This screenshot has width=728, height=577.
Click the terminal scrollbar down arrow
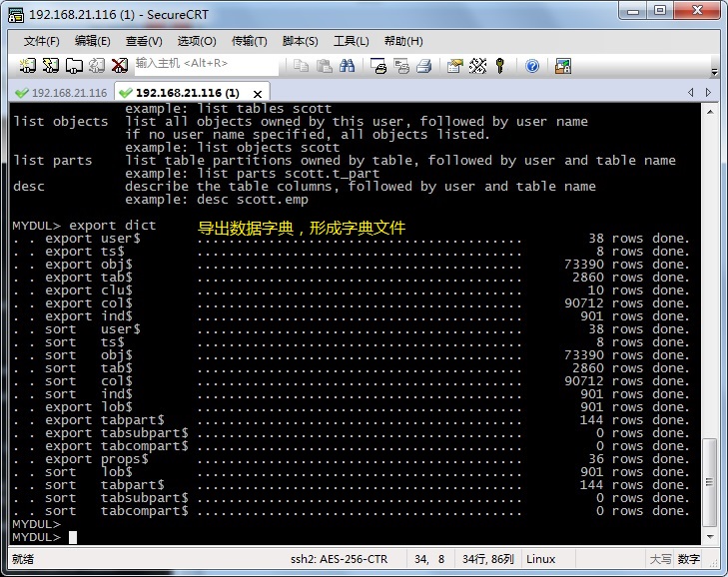[710, 537]
